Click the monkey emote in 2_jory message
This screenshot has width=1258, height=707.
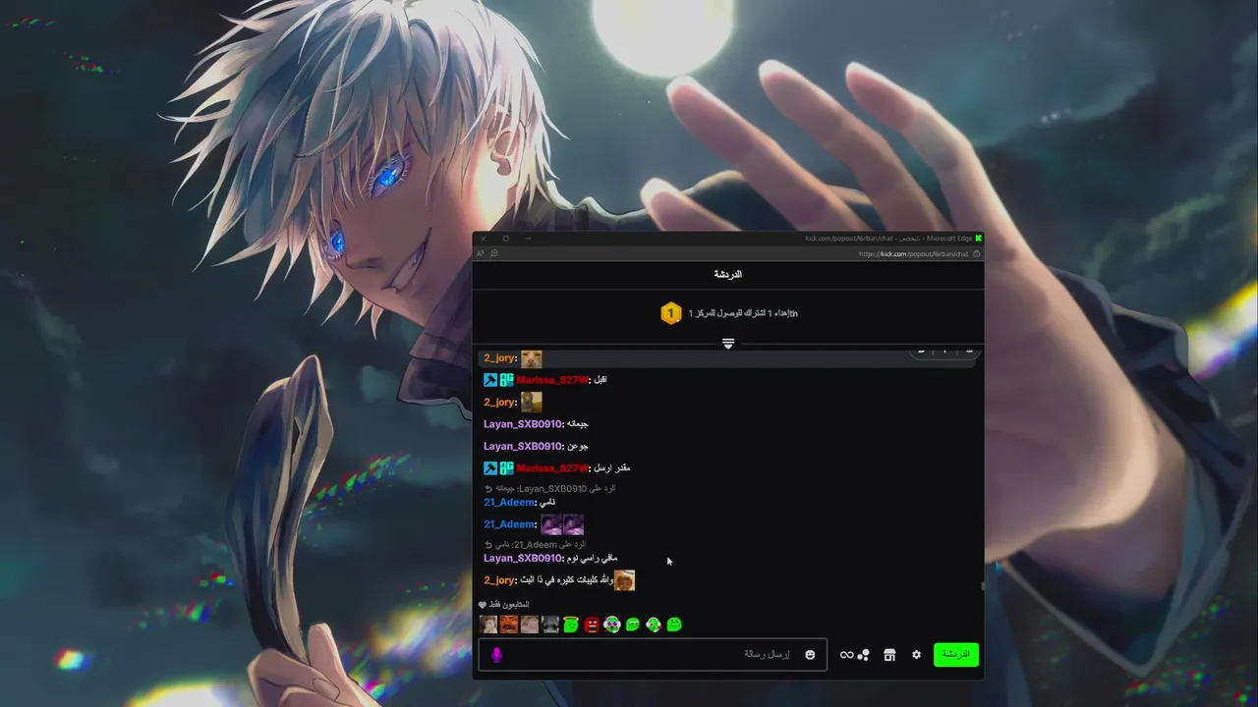point(532,402)
